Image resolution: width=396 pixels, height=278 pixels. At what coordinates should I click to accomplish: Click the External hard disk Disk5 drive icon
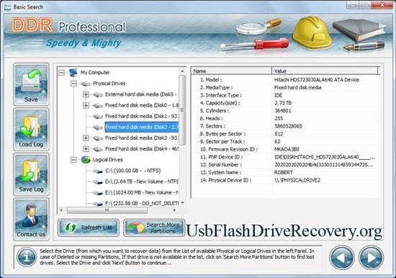98,94
